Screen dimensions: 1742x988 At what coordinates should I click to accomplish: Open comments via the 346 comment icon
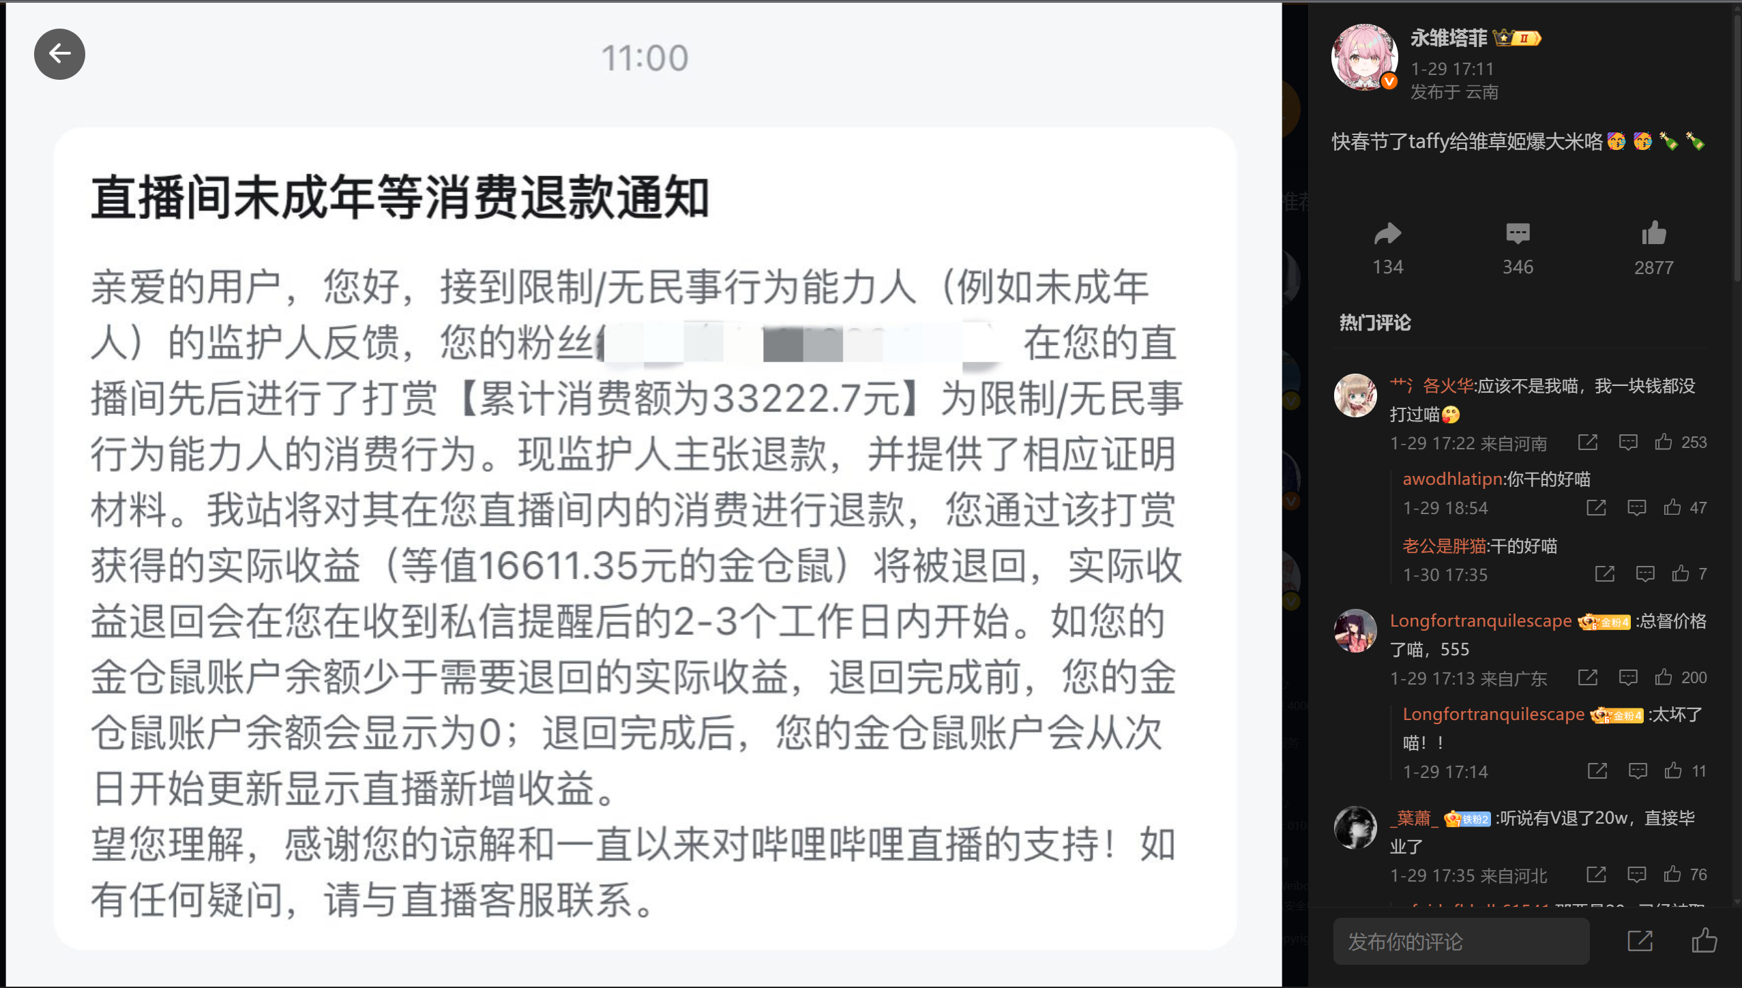1518,235
